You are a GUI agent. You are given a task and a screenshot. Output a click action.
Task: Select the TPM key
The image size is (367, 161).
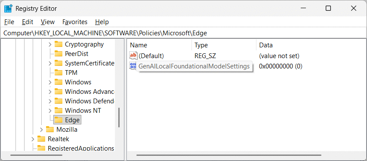(71, 73)
